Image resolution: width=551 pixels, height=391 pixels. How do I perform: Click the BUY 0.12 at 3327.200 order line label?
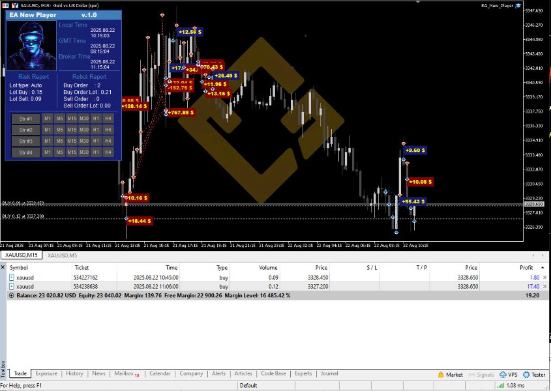point(23,216)
